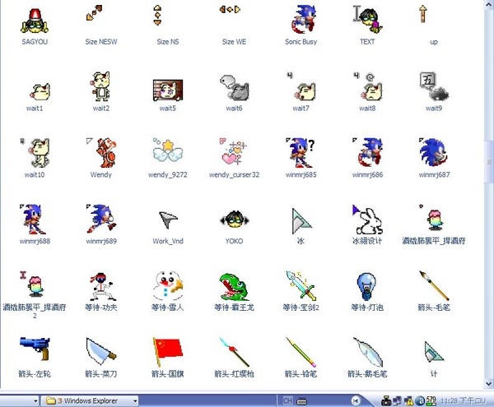This screenshot has height=407, width=494.
Task: Click the 等待-雪人 snowman cursor
Action: (168, 286)
